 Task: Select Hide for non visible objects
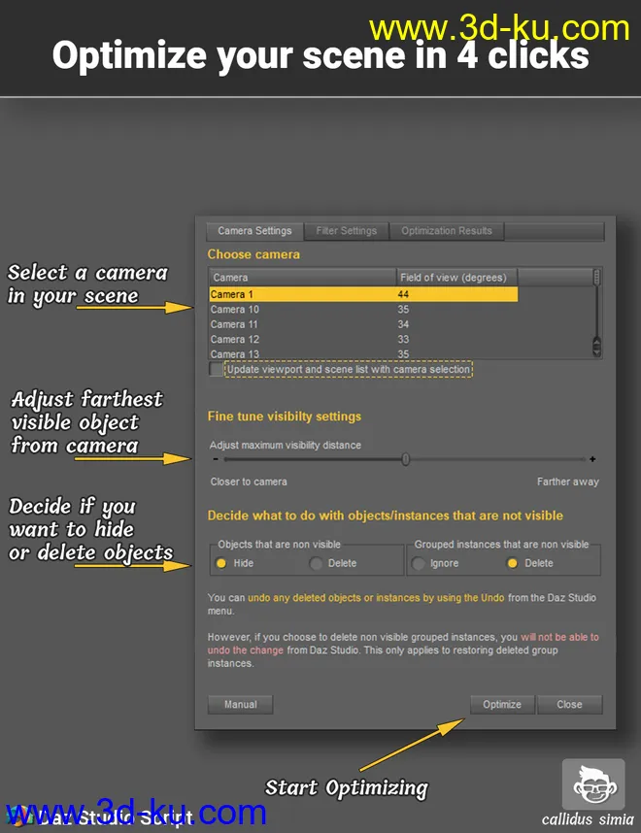coord(221,563)
